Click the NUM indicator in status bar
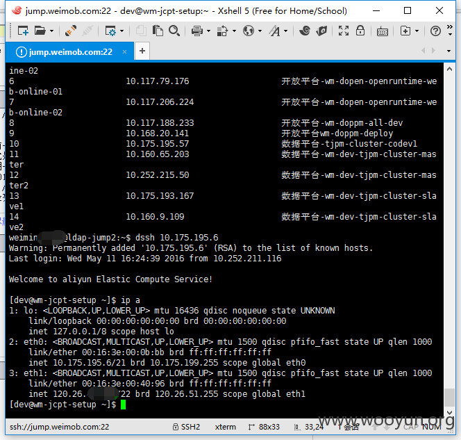Screen dimensions: 461x440 (x=432, y=427)
